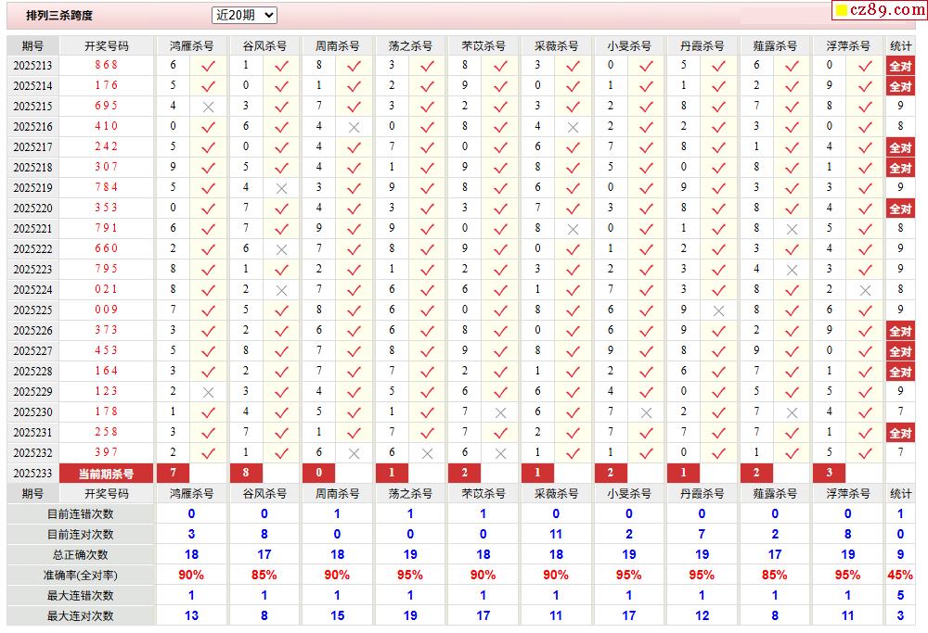Click the 统计 total correct value 9
The image size is (928, 633).
coord(900,555)
